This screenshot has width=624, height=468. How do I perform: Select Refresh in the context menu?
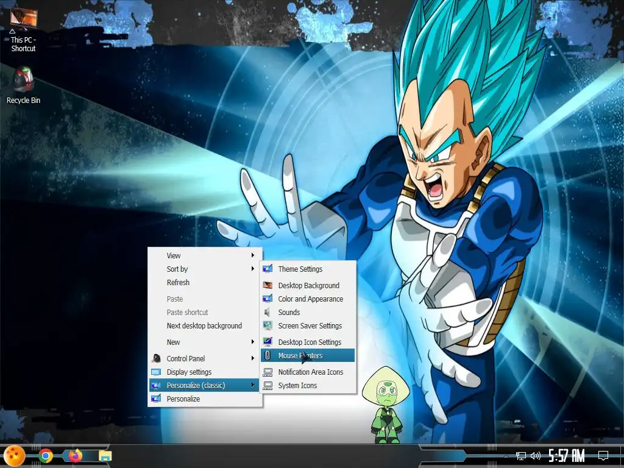[205, 283]
